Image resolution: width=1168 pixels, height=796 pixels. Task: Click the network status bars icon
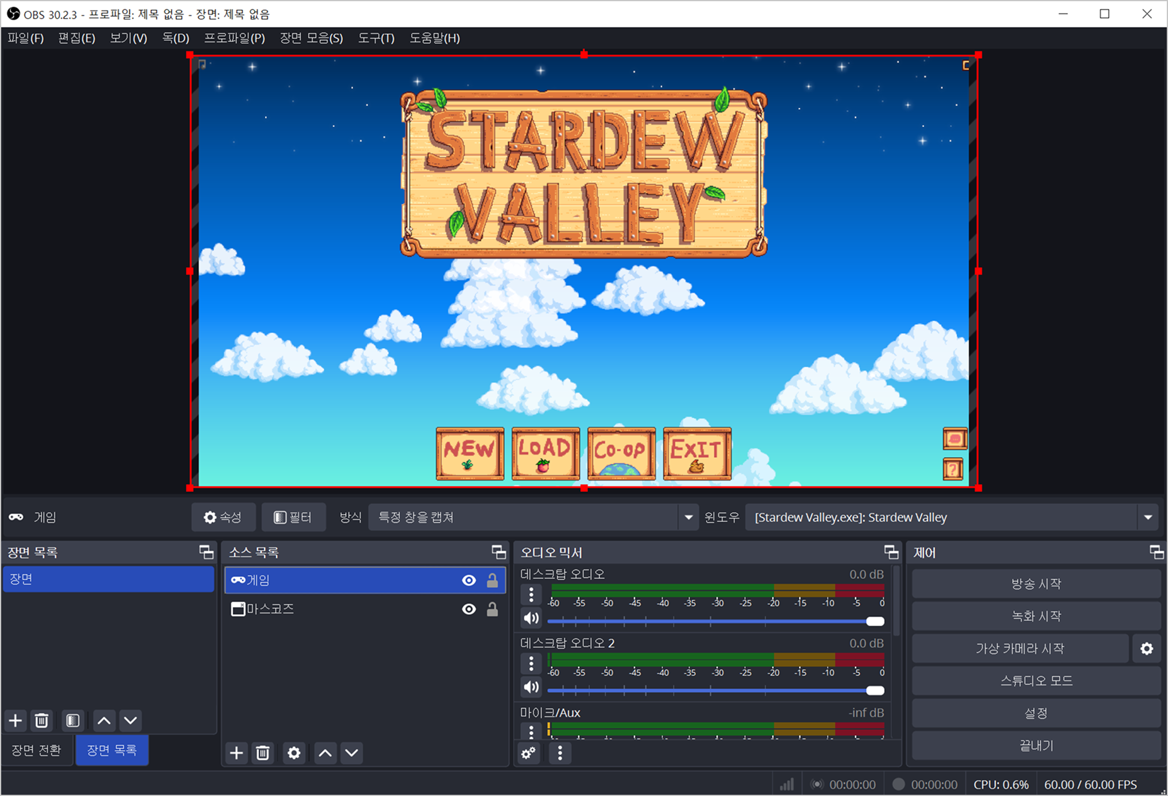(x=786, y=784)
